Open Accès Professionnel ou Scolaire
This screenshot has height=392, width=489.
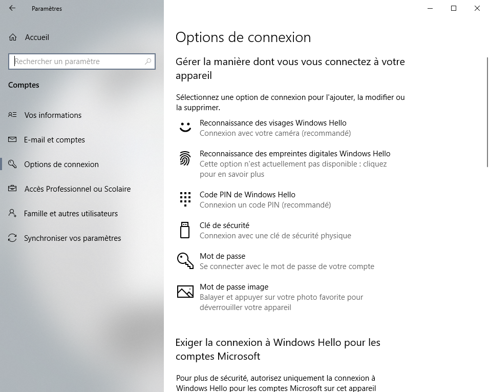click(x=82, y=189)
